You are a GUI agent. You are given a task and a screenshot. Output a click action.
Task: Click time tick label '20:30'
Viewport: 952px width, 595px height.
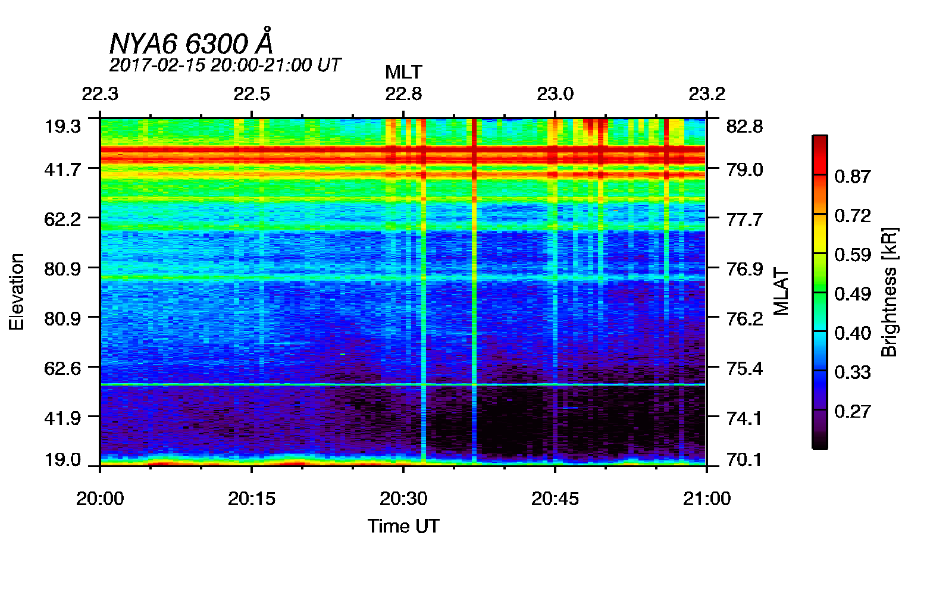(403, 499)
